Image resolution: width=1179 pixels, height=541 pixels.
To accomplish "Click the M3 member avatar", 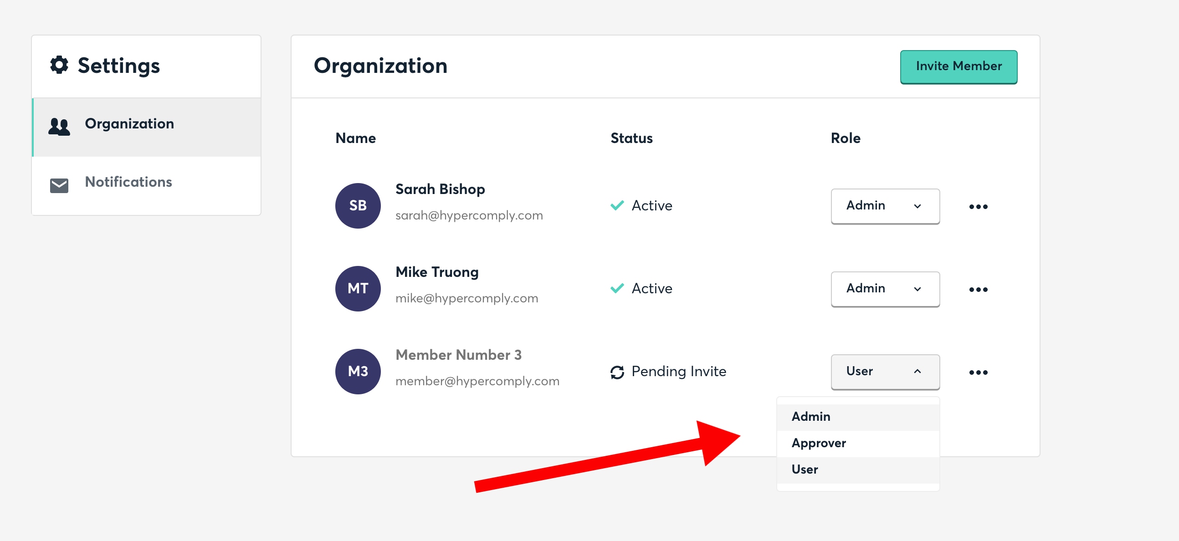I will click(358, 372).
